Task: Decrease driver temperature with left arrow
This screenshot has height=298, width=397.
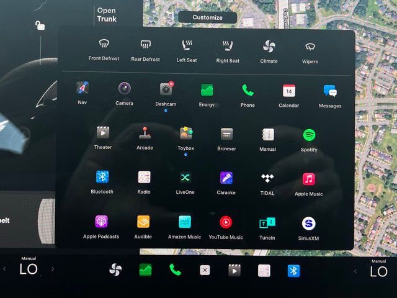Action: tap(5, 269)
